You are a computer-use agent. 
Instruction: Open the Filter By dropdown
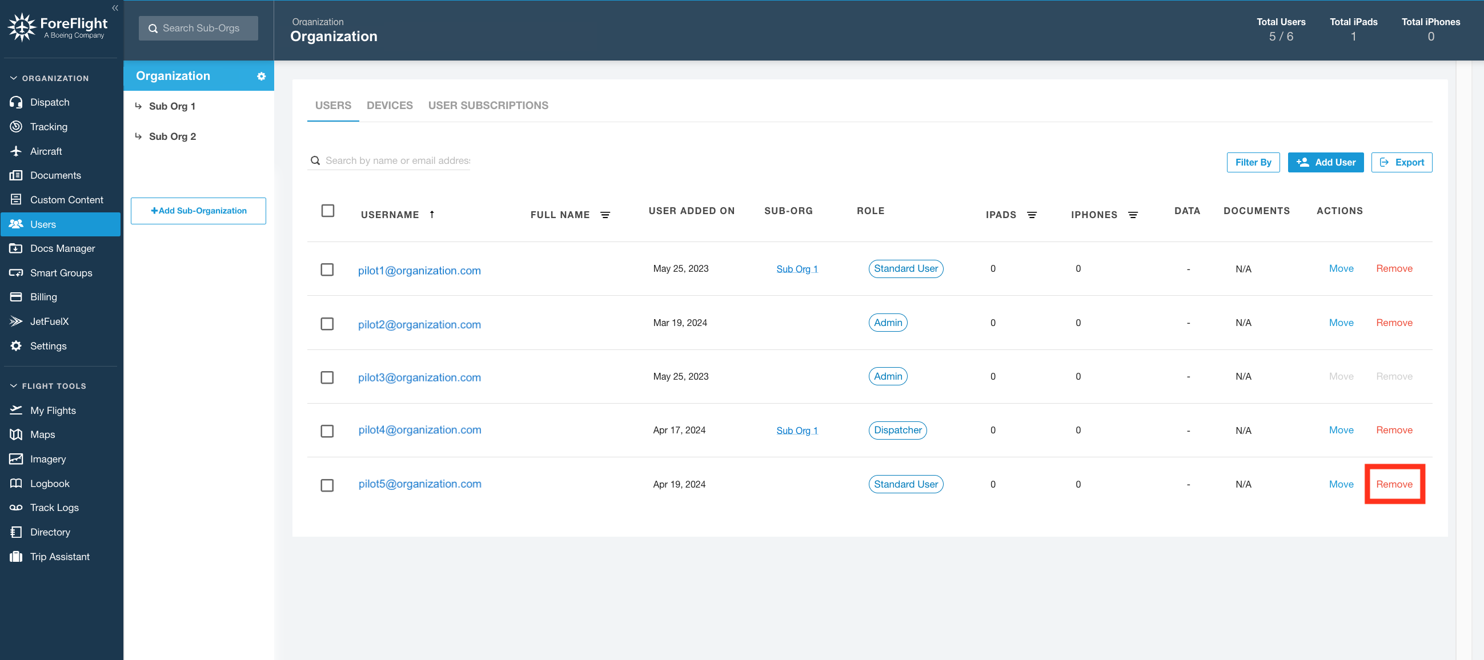[x=1253, y=162]
